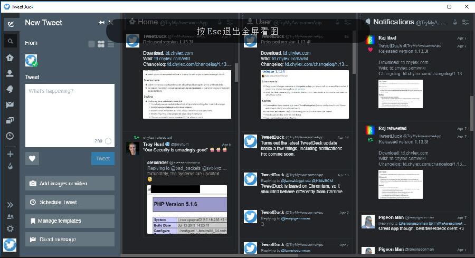Open Manage templates
The height and width of the screenshot is (258, 475).
[x=70, y=221]
